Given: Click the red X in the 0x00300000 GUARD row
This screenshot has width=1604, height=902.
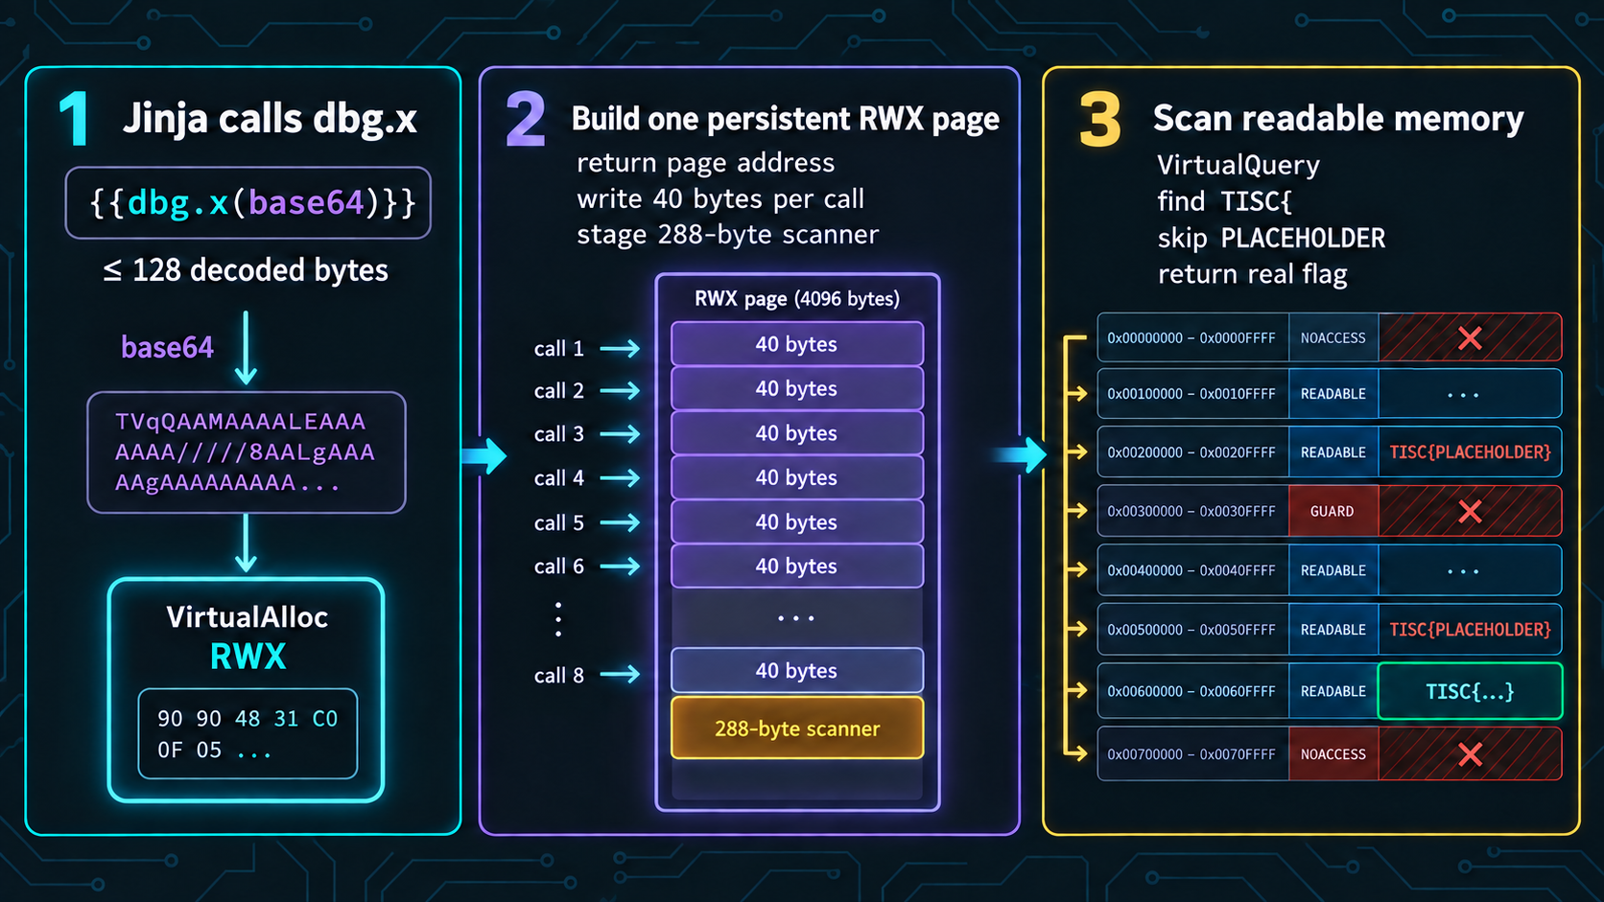Looking at the screenshot, I should (x=1470, y=511).
